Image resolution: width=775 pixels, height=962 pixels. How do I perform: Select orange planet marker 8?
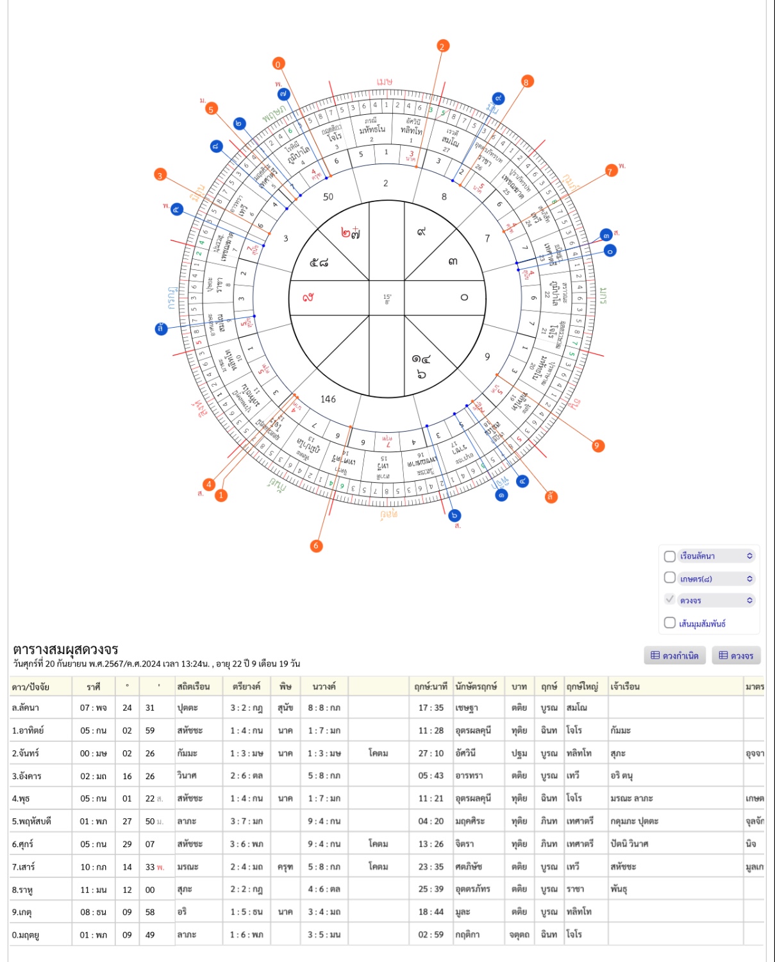[526, 82]
